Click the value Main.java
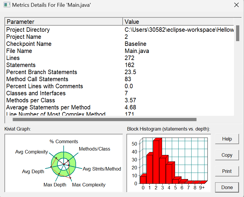244x197 pixels. click(137, 51)
